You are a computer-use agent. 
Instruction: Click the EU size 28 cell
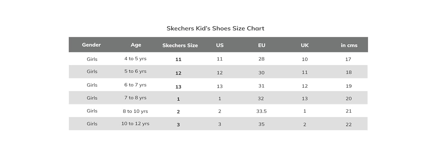(261, 59)
